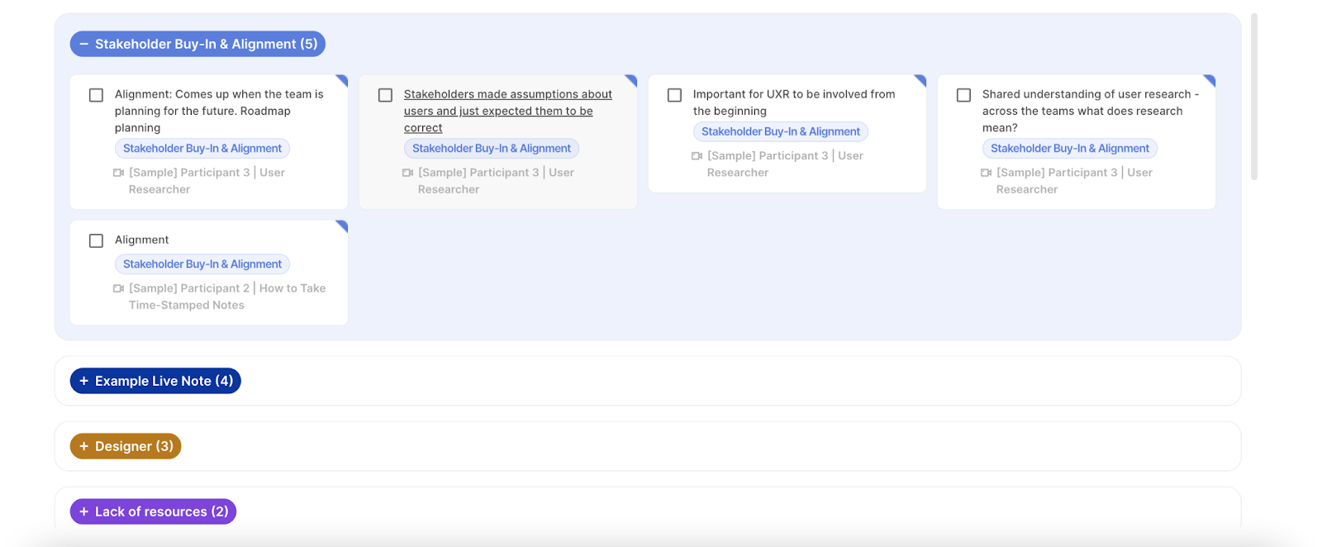Click blue corner marker on UXR involvement card
This screenshot has height=547, width=1322.
[x=921, y=80]
